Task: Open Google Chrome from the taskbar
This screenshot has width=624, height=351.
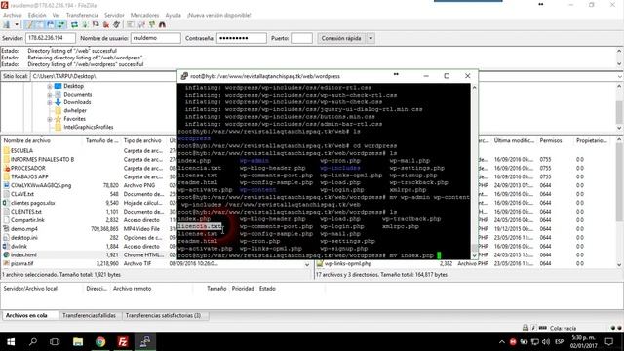Action: coord(100,342)
